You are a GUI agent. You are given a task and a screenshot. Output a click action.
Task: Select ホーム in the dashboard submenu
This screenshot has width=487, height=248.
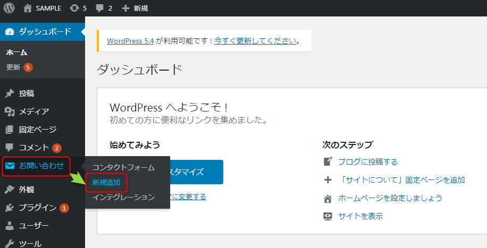click(17, 53)
